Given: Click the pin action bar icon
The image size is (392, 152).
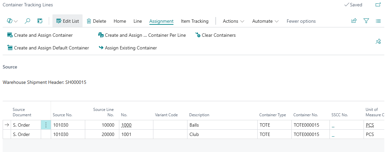Looking at the screenshot, I should (x=378, y=41).
